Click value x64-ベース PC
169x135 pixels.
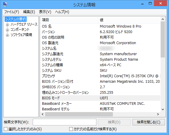(111, 65)
